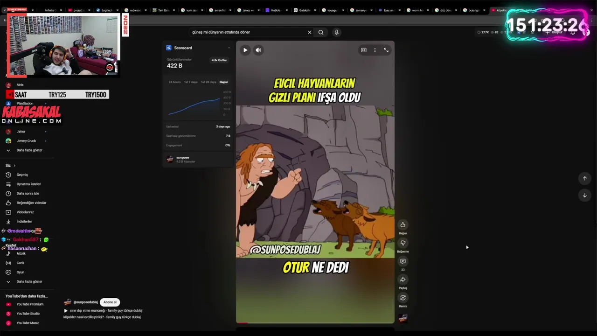597x336 pixels.
Task: Click the 4.3x Outlier badge
Action: pyautogui.click(x=219, y=60)
